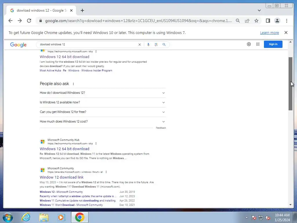View site information lock icon
Viewport: 297px width, 223px height.
pyautogui.click(x=41, y=21)
